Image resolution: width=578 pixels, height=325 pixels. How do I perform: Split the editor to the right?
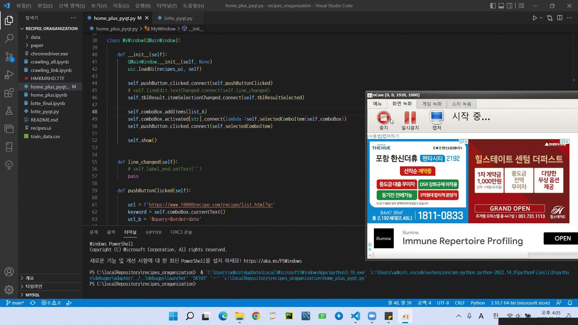560,18
